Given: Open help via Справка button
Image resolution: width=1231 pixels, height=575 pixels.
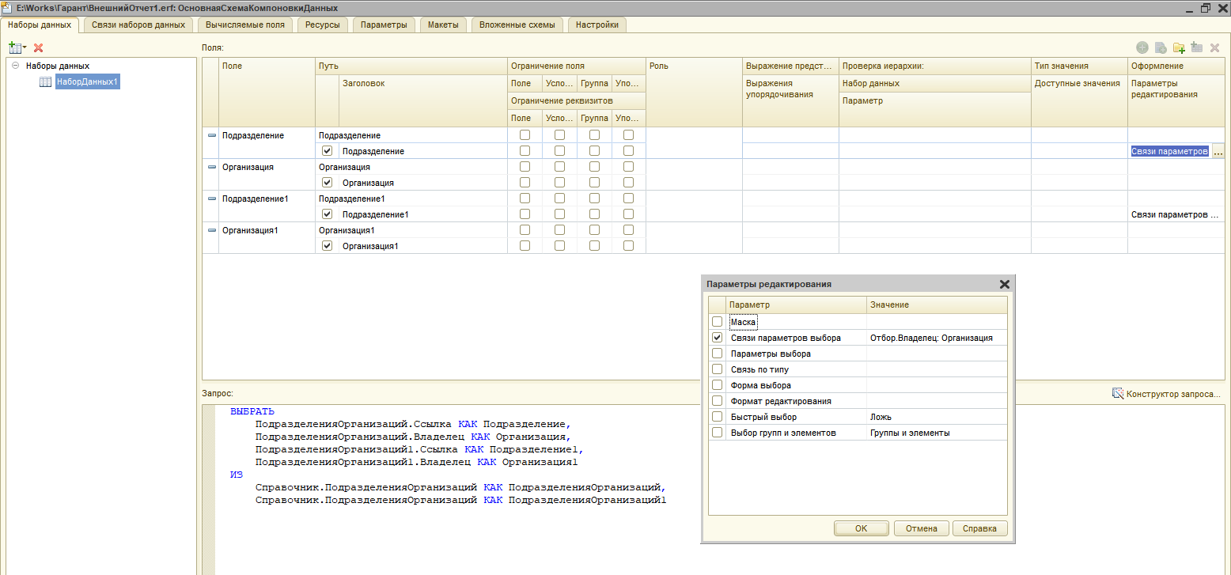Looking at the screenshot, I should click(980, 528).
